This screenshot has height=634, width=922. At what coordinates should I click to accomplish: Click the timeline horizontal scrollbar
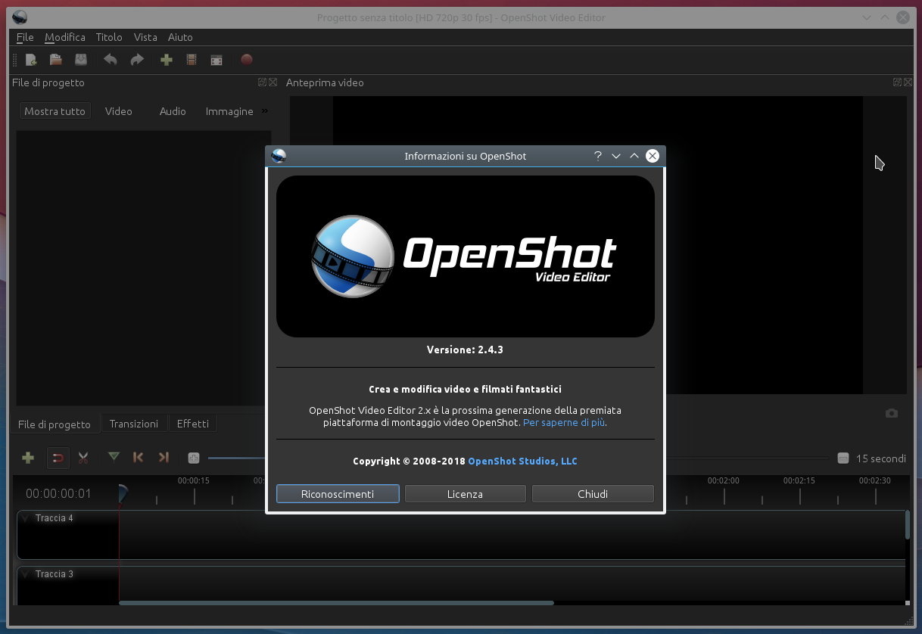[x=336, y=603]
